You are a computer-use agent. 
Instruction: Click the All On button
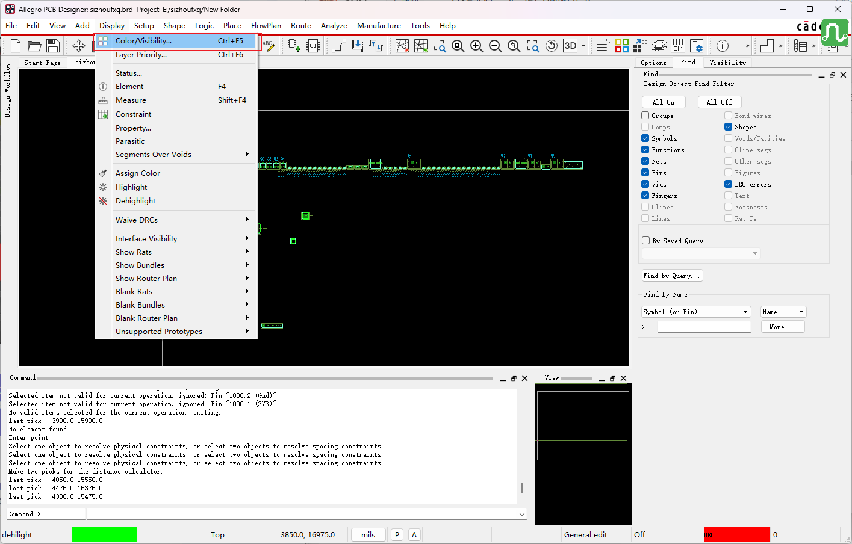pos(664,102)
